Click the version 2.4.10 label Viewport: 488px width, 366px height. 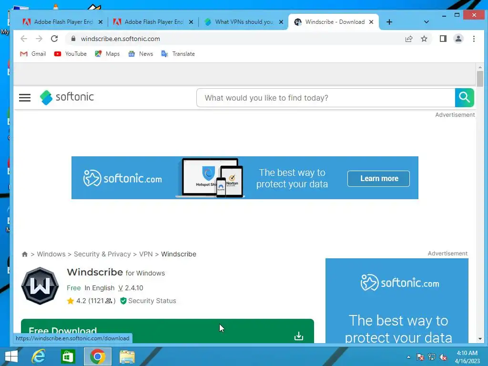131,288
